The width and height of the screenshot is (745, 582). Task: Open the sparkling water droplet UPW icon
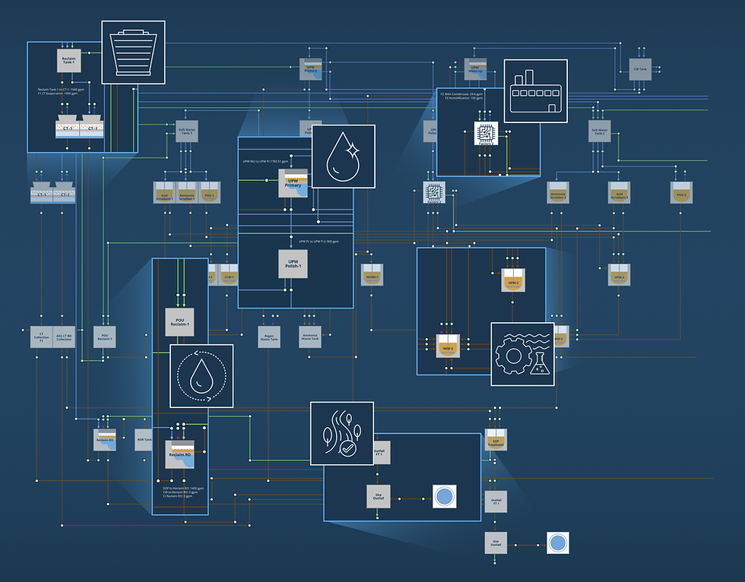tap(344, 157)
